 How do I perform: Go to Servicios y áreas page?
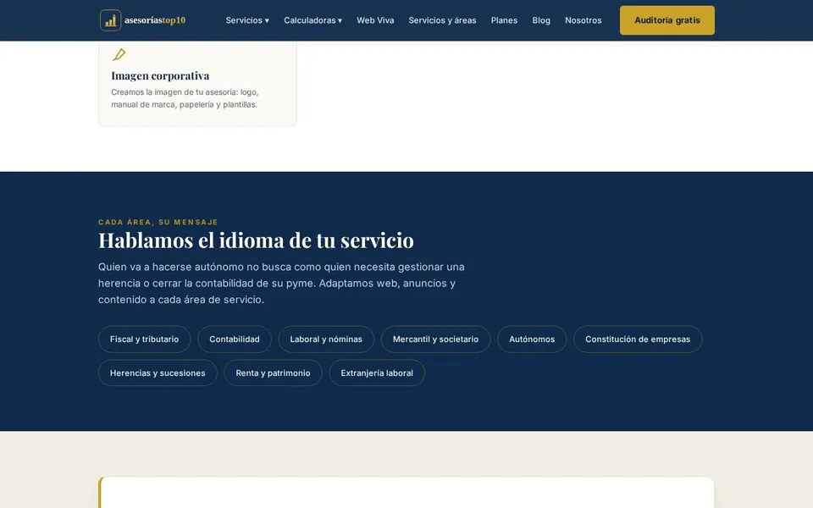click(442, 20)
